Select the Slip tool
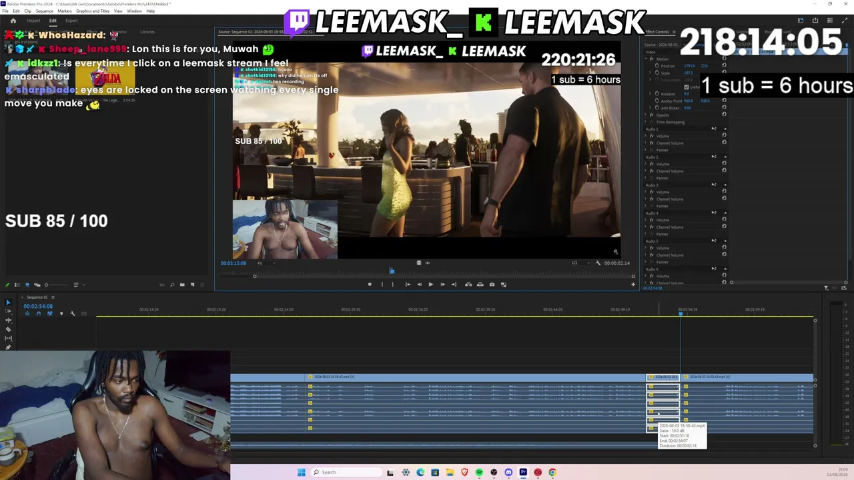 [8, 338]
